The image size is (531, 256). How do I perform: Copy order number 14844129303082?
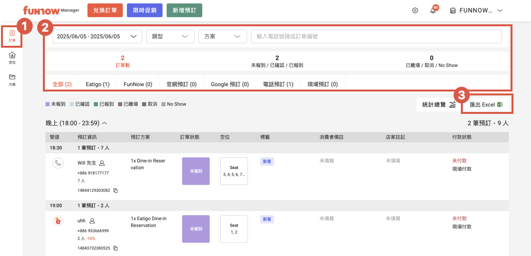point(115,190)
